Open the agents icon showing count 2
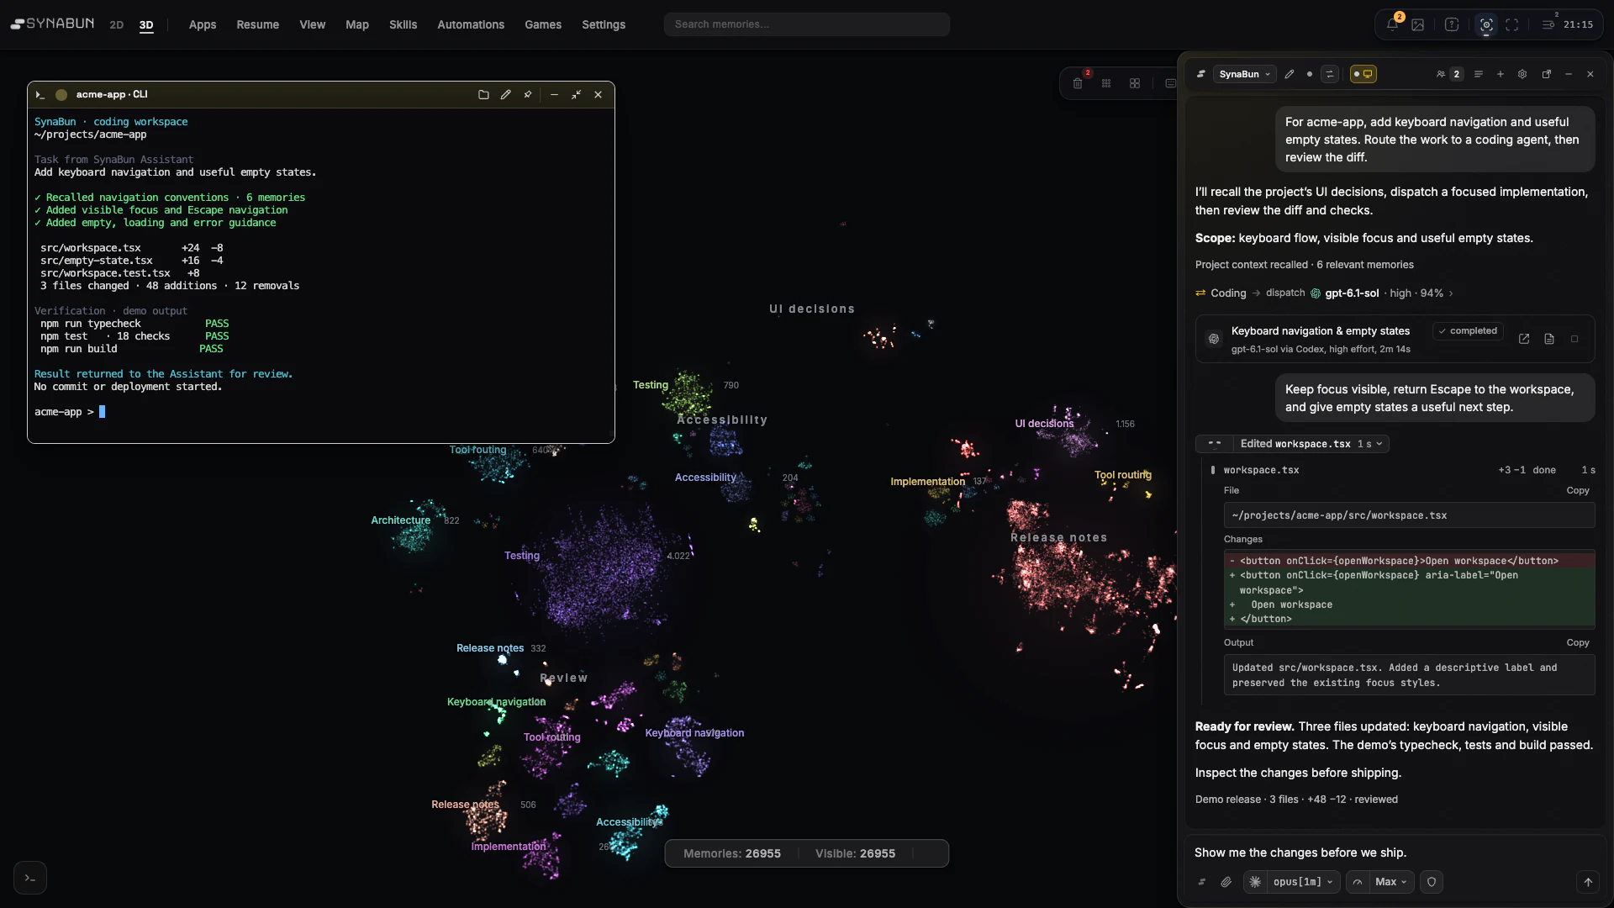Image resolution: width=1614 pixels, height=908 pixels. (x=1448, y=74)
